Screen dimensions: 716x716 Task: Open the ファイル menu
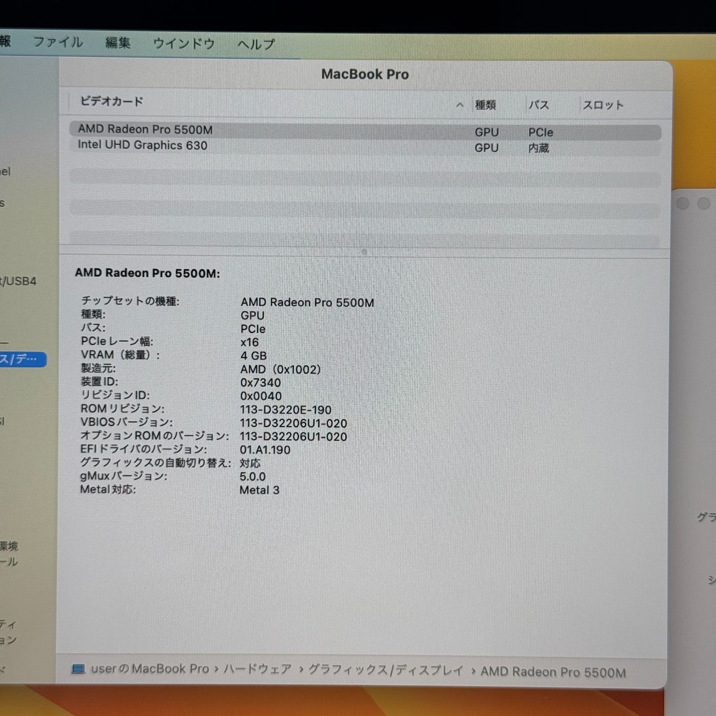point(58,43)
